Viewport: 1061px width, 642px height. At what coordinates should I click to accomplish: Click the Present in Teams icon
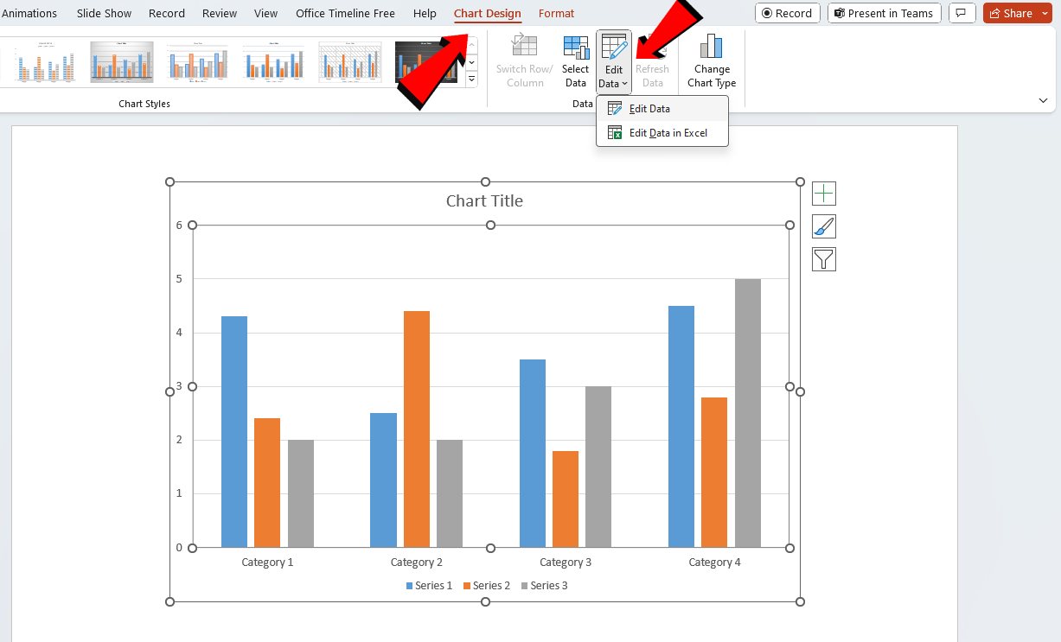tap(884, 13)
